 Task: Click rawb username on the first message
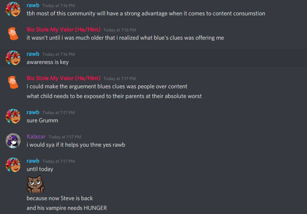click(x=33, y=5)
